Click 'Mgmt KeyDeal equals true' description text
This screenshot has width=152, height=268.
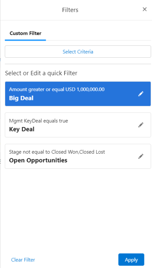[38, 121]
